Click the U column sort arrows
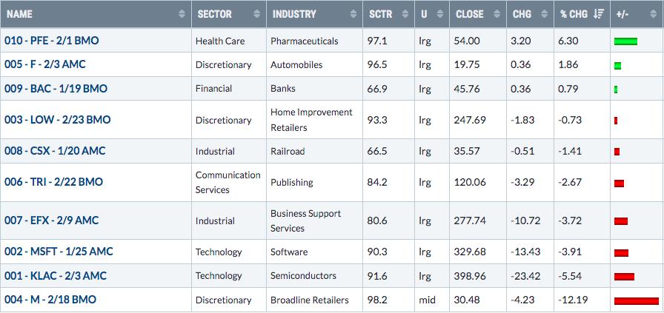 coord(439,14)
